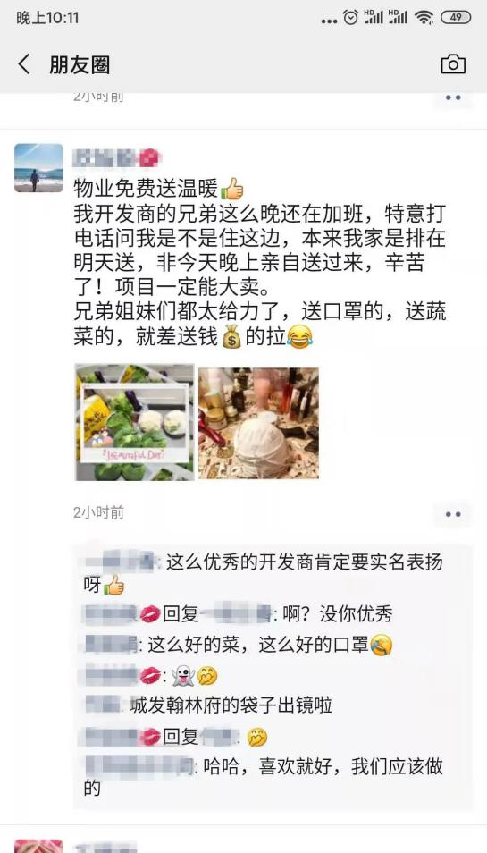The height and width of the screenshot is (853, 487).
Task: Tap the battery indicator showing 49
Action: point(456,17)
